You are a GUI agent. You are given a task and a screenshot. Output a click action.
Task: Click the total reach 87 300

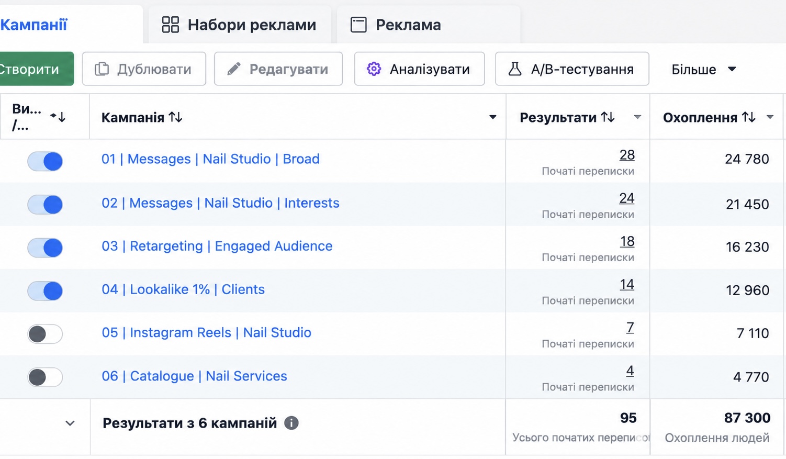point(747,418)
